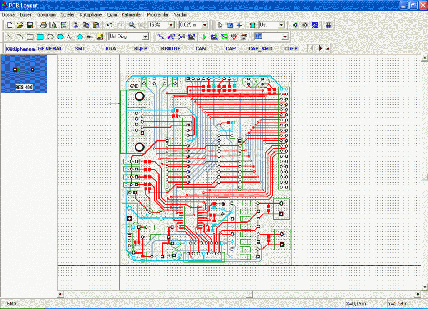Click the Save diskette icon
Screen dimensions: 428x309
click(30, 26)
